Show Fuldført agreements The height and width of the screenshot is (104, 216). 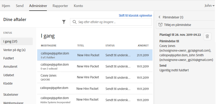pos(9,58)
